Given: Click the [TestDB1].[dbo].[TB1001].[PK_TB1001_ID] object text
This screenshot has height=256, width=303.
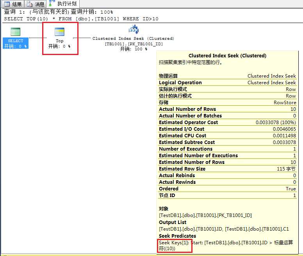Looking at the screenshot, I should click(205, 215).
